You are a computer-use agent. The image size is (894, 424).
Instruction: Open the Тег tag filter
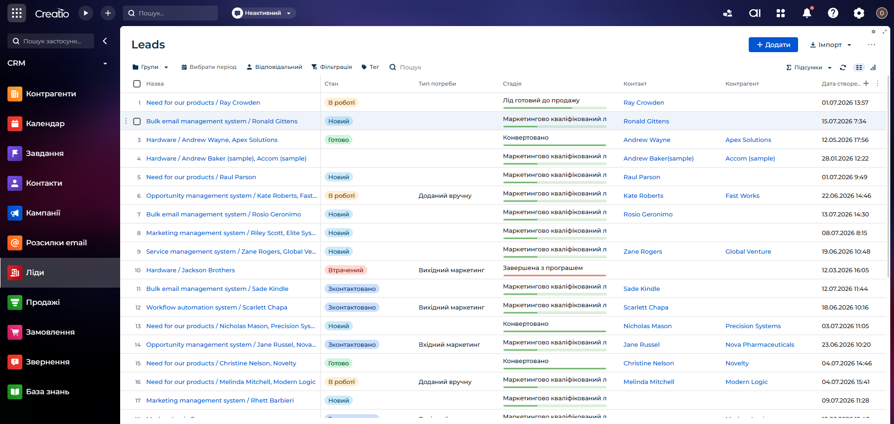(x=370, y=67)
